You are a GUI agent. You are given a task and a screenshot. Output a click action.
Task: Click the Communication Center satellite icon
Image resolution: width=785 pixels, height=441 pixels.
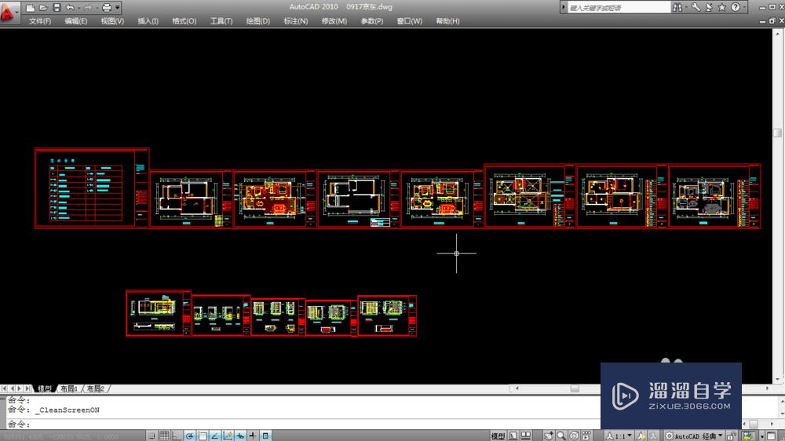coord(709,8)
